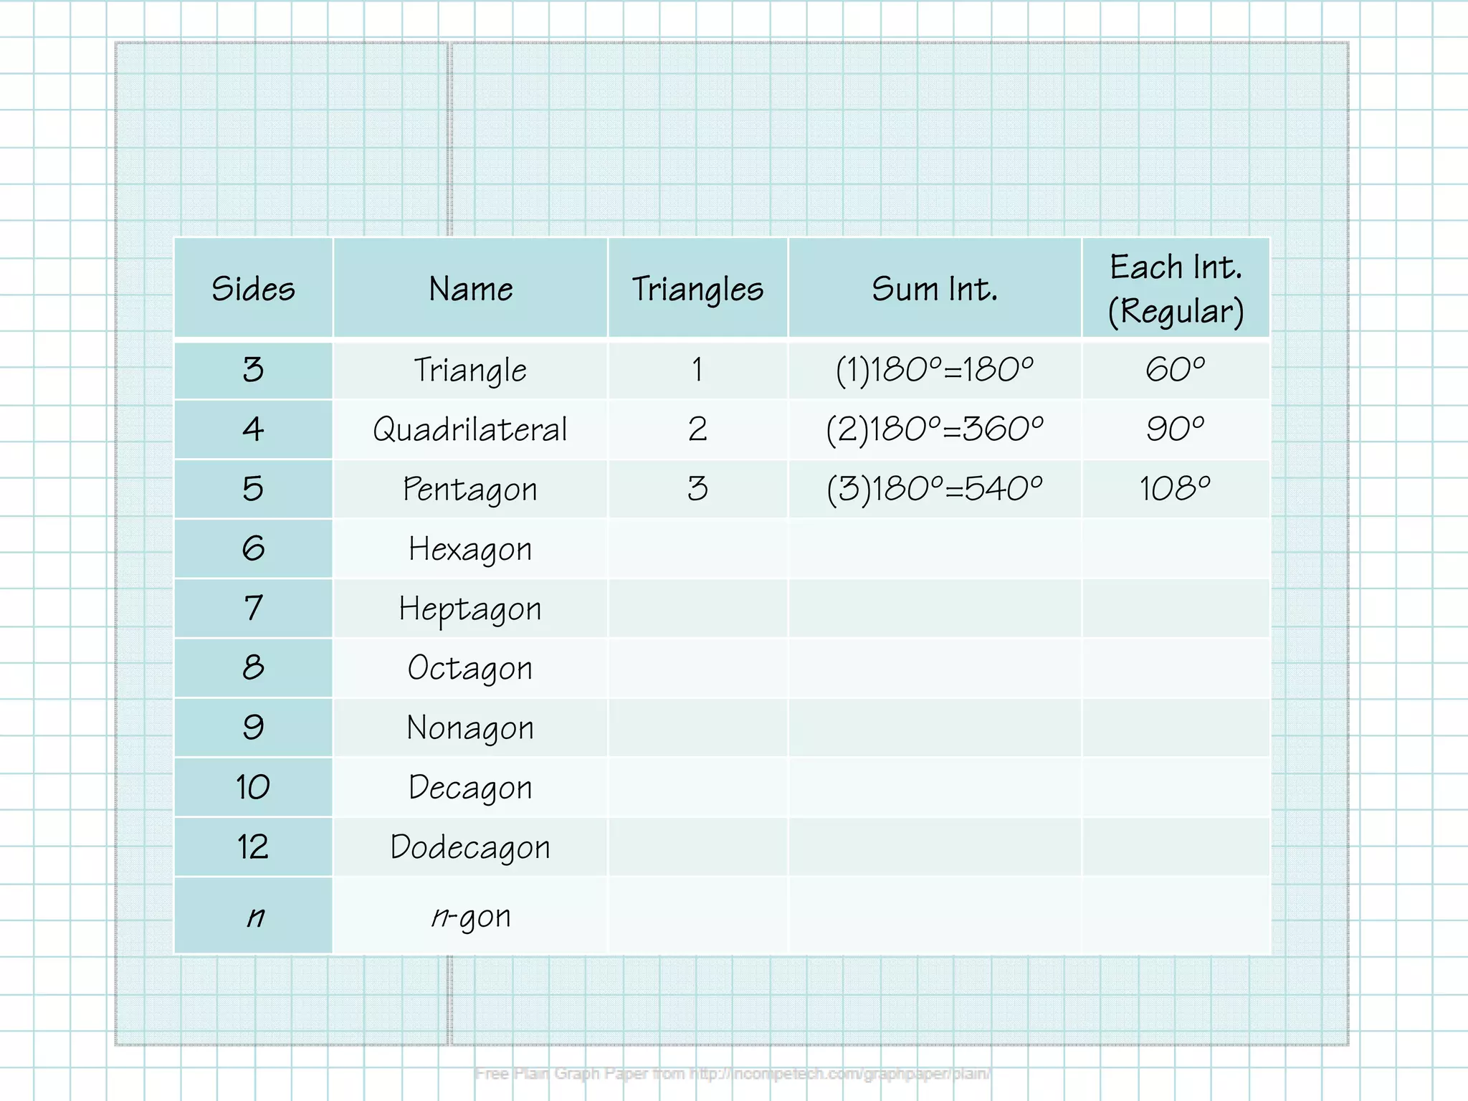Select the sides cell showing 6
This screenshot has height=1101, width=1468.
pyautogui.click(x=254, y=548)
